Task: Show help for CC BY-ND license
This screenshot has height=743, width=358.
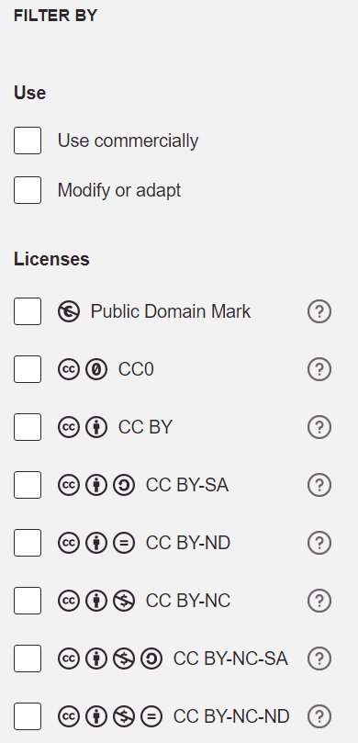Action: (x=319, y=543)
